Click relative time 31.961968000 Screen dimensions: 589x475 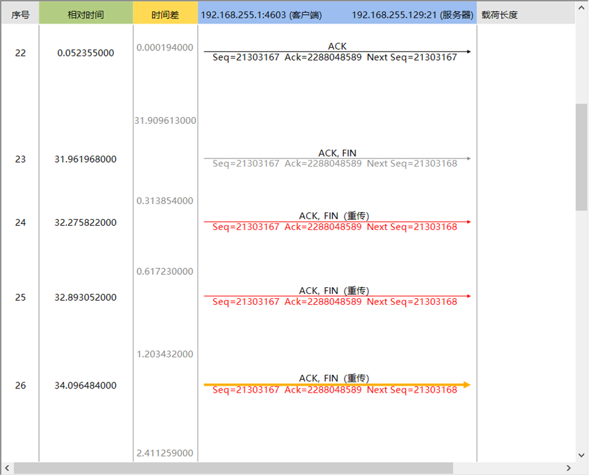tap(86, 159)
